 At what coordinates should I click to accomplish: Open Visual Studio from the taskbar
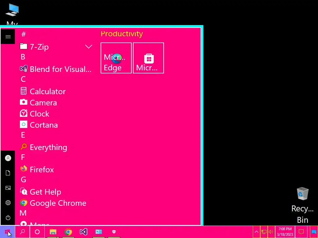pos(83,232)
